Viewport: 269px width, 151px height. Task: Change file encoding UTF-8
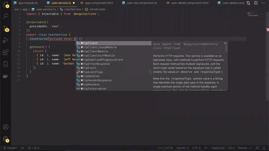point(196,148)
